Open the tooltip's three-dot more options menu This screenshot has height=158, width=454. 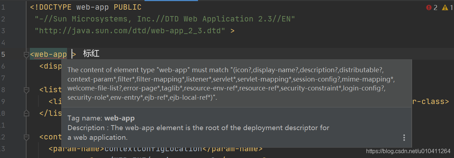pyautogui.click(x=404, y=138)
